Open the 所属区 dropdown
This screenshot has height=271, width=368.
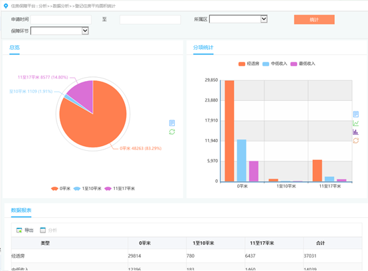click(238, 19)
